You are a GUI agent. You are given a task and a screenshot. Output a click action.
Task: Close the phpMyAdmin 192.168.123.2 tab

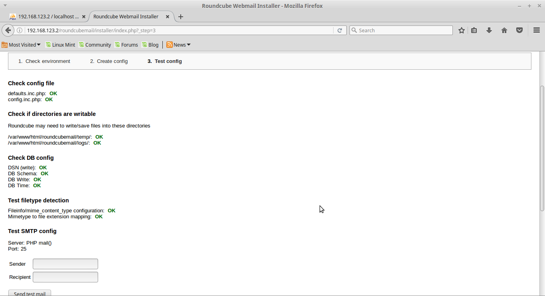[84, 17]
